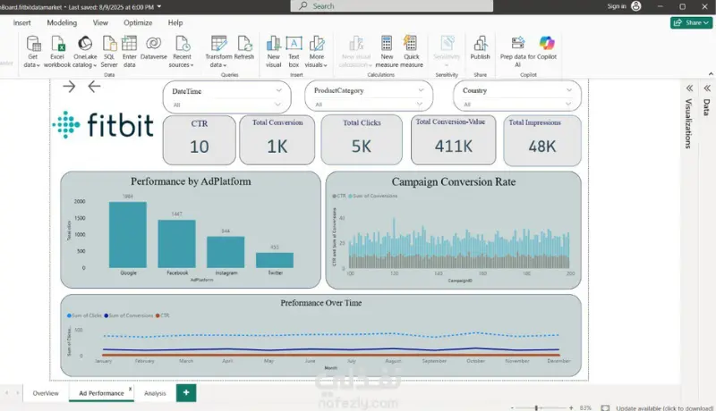Select the Total Clicks card

(x=362, y=140)
